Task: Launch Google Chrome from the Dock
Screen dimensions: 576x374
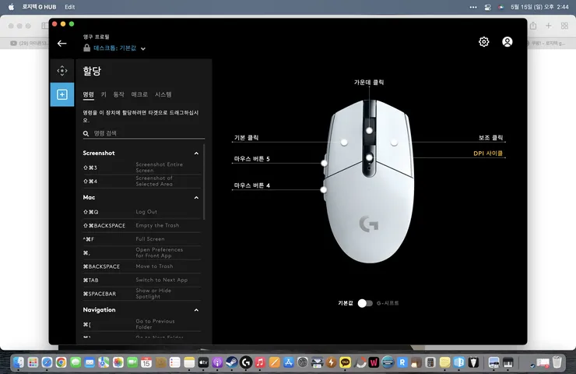Action: click(61, 362)
